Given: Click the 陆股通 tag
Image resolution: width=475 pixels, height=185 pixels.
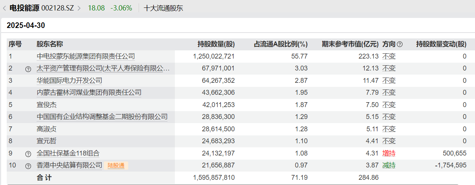Looking at the screenshot, I should tap(116, 166).
